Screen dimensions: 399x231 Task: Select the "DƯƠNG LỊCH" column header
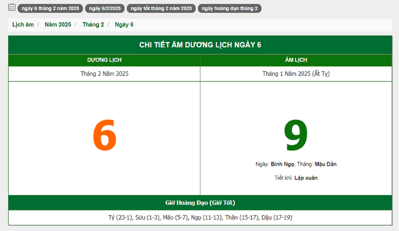pyautogui.click(x=104, y=60)
